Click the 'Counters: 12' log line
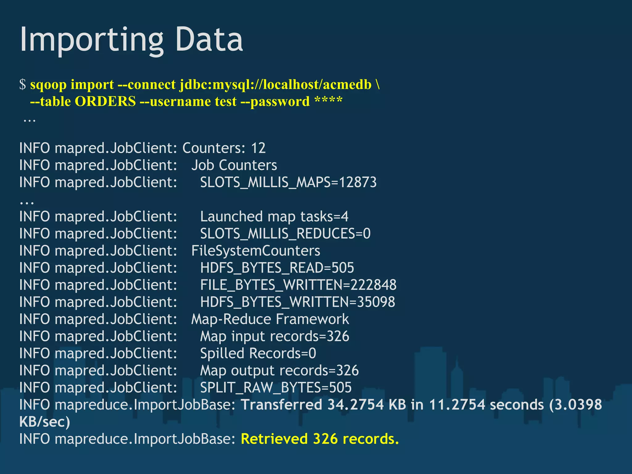 pyautogui.click(x=142, y=148)
